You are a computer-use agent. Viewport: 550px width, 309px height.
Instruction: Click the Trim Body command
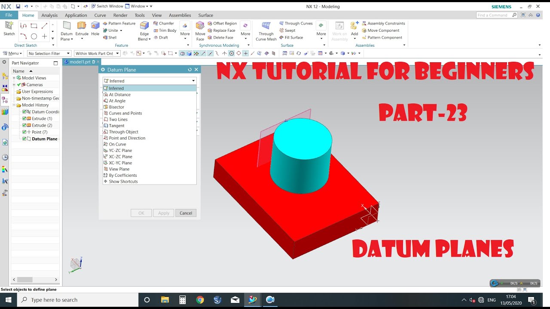point(165,30)
